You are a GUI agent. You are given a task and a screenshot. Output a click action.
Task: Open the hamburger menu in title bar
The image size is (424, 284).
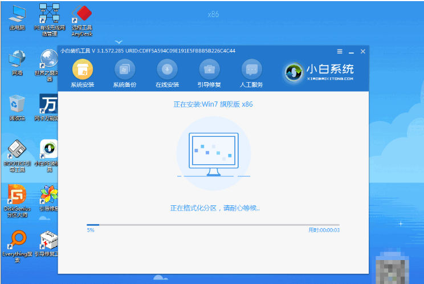pyautogui.click(x=340, y=51)
